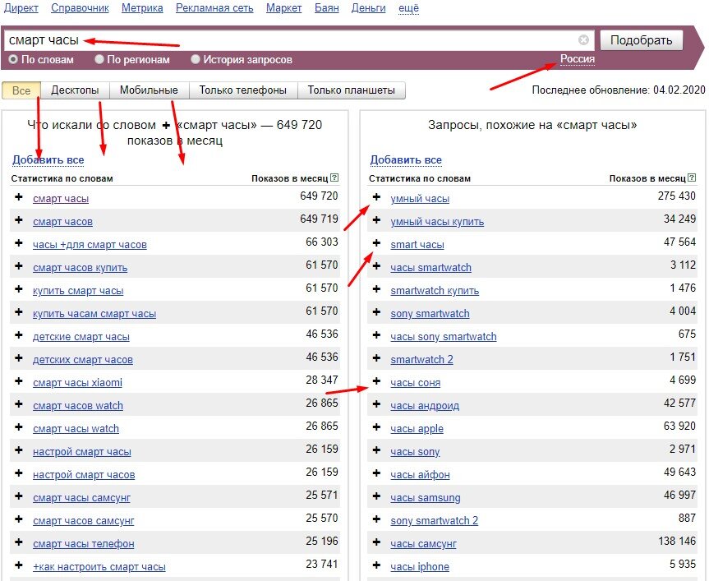The width and height of the screenshot is (709, 581).
Task: Open keyword link 'настрой смарт часы'
Action: click(x=82, y=452)
